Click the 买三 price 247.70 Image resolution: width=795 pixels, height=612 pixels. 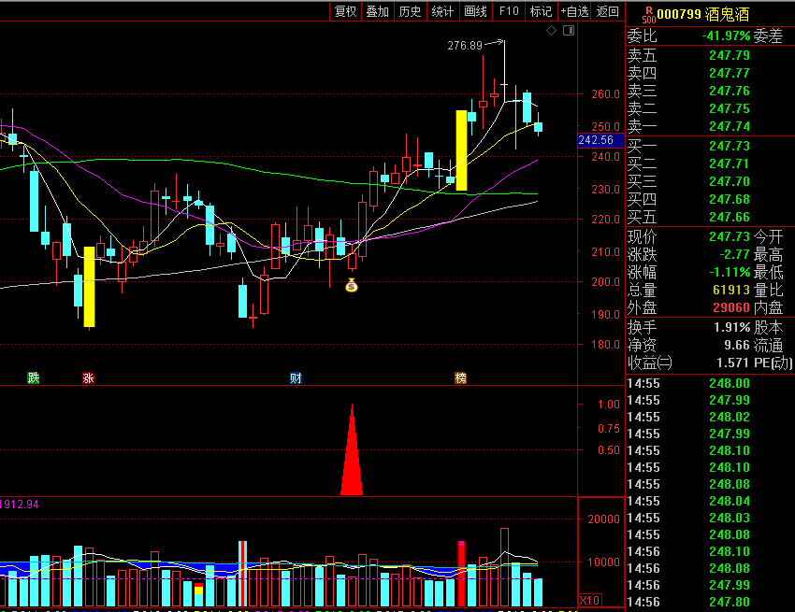730,181
